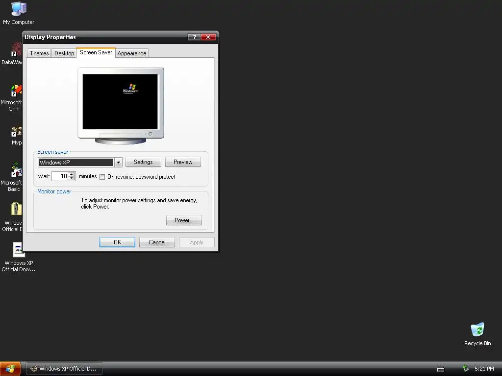502x376 pixels.
Task: Increase the Wait minutes spinner
Action: click(x=72, y=174)
